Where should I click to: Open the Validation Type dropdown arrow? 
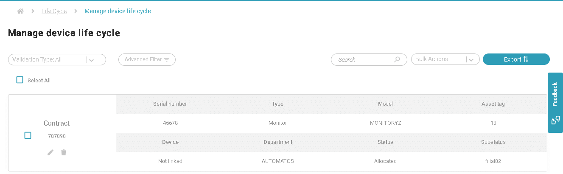pos(92,60)
